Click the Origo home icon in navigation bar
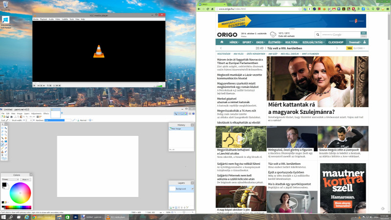391x220 pixels. 222,42
